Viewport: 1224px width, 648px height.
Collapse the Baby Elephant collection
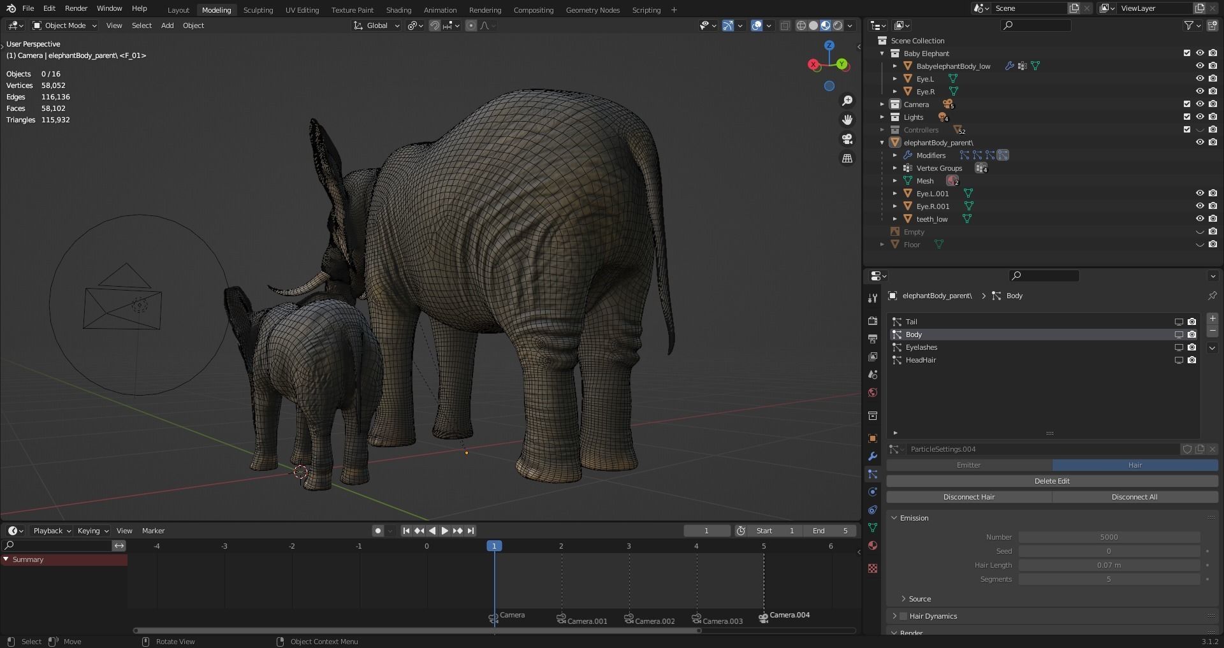coord(882,54)
